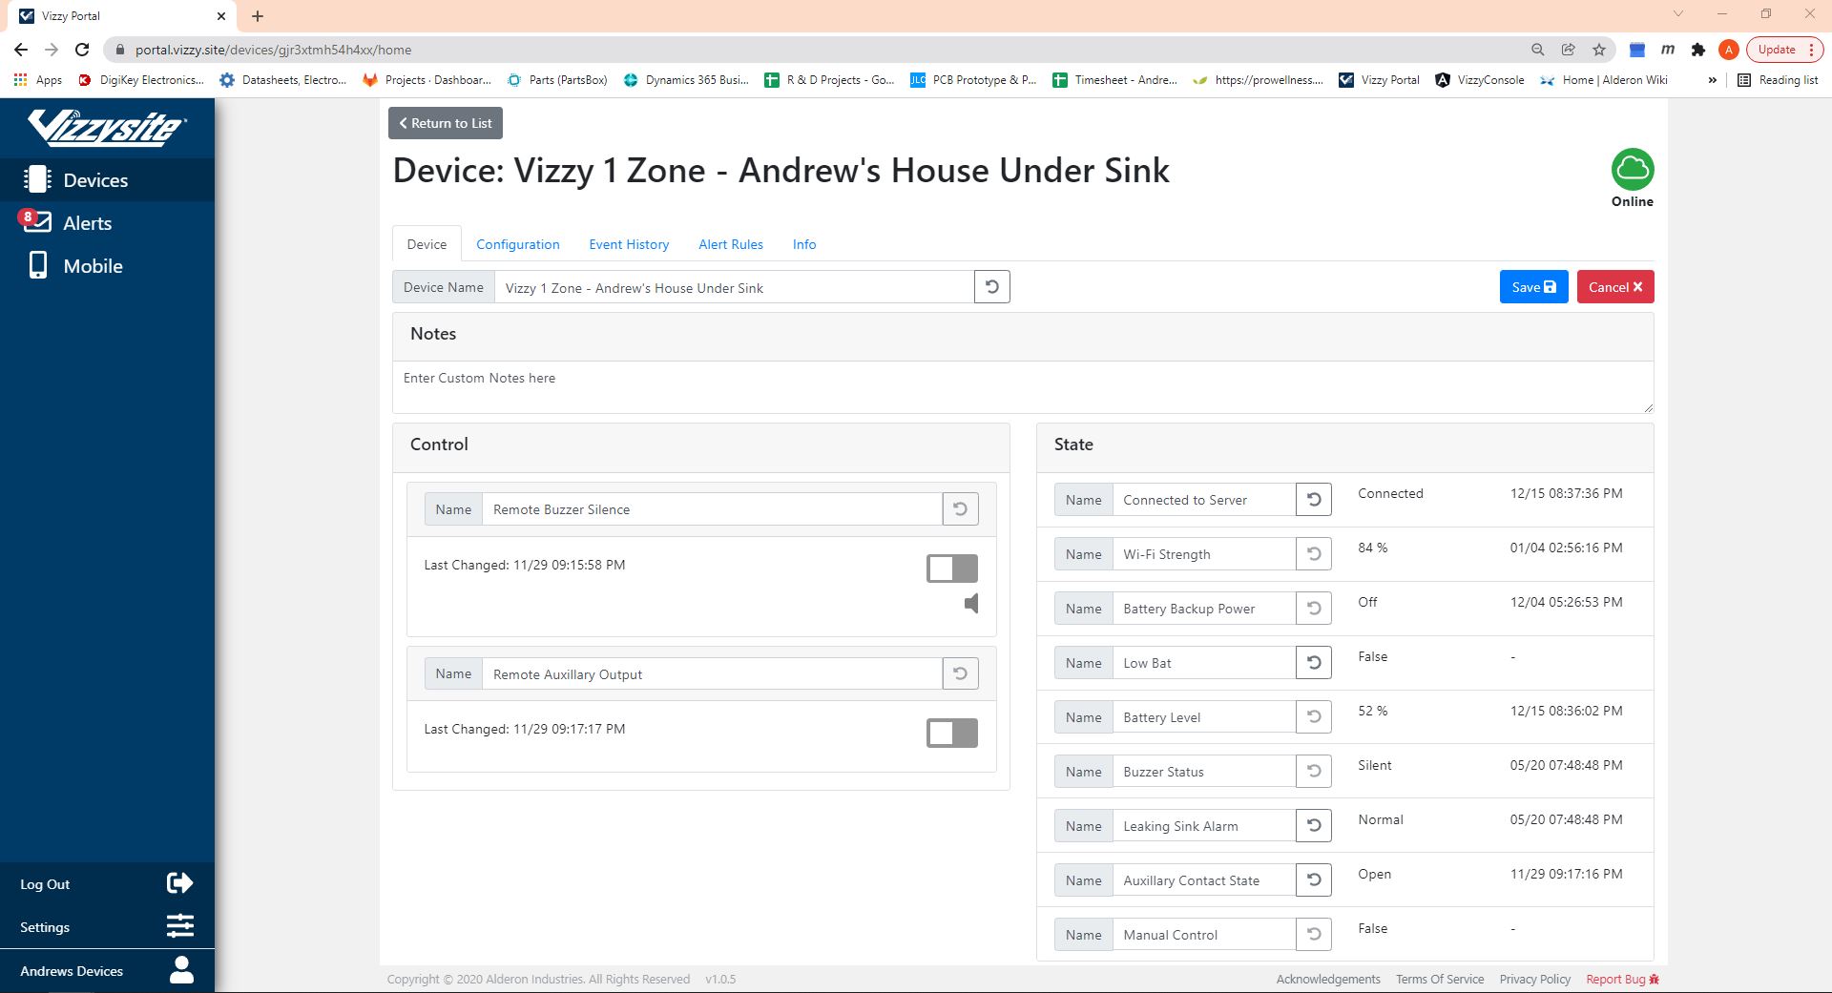
Task: Click the green Online cloud status icon
Action: click(x=1633, y=170)
